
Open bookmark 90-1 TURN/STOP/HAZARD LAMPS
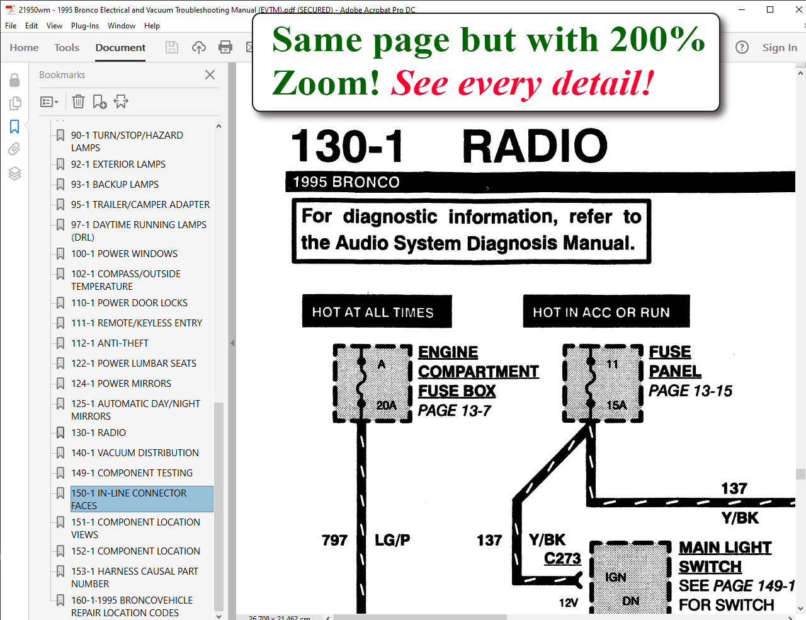click(x=127, y=141)
